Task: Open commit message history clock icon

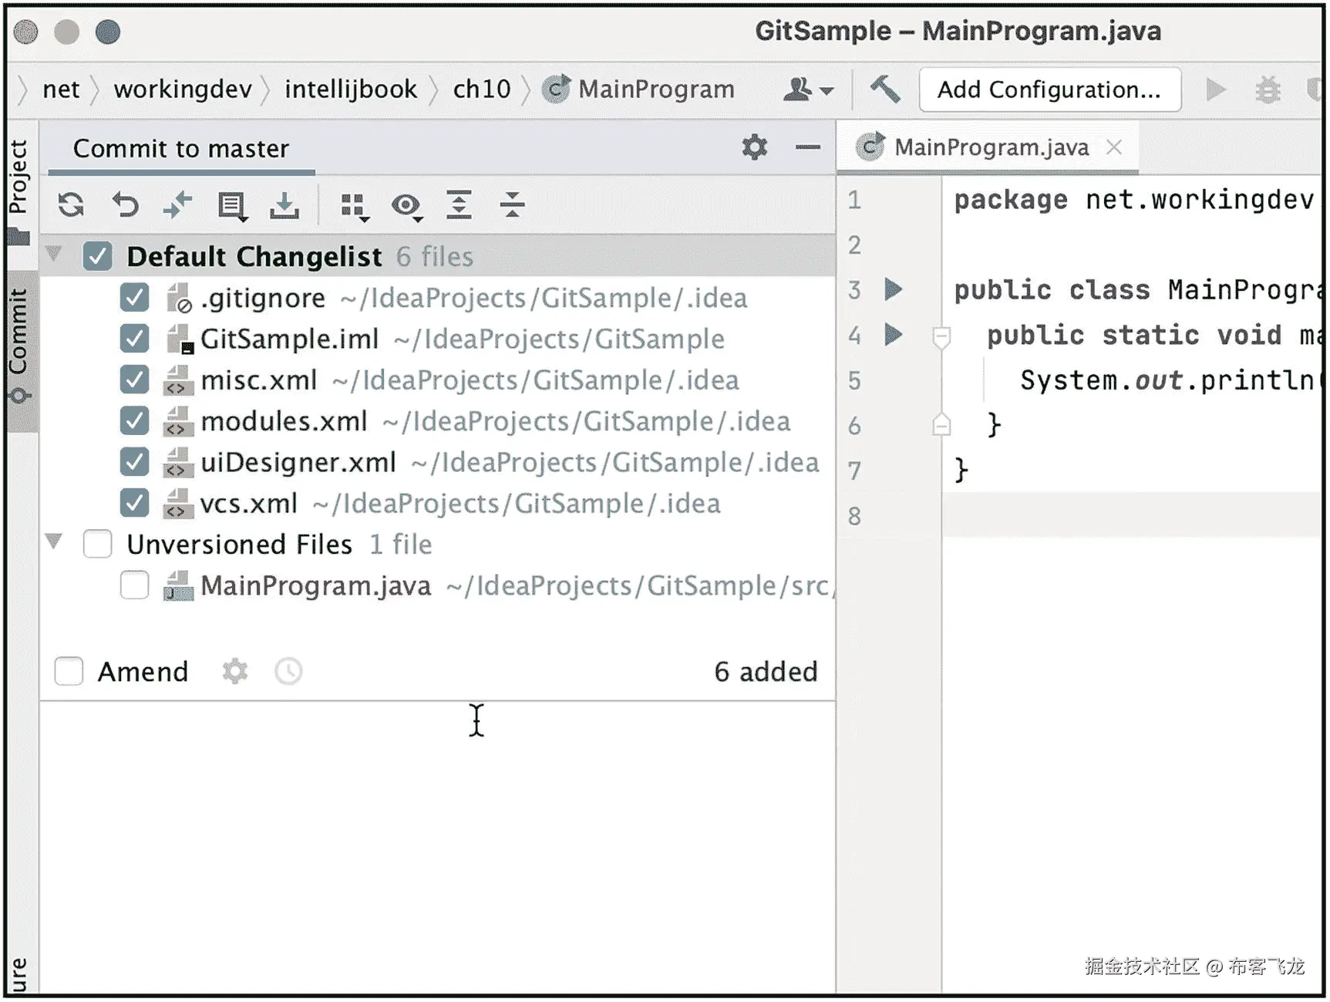Action: [288, 671]
